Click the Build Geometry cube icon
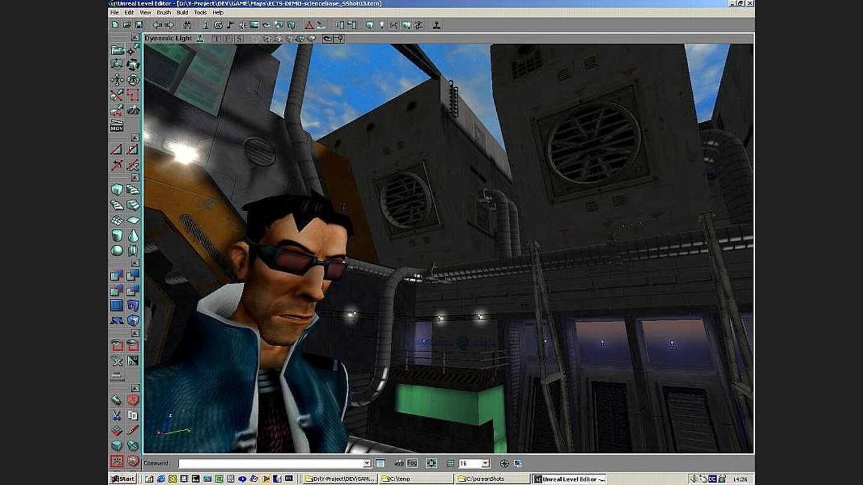Screen dimensions: 863x485 370,25
